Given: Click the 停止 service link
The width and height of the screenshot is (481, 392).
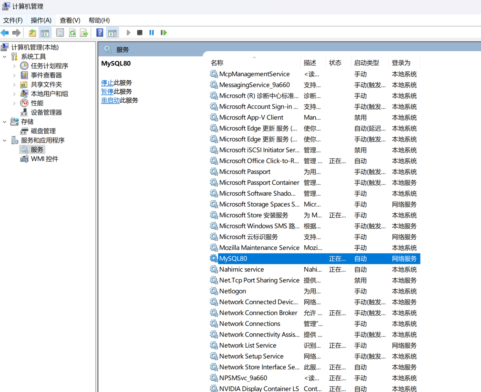Looking at the screenshot, I should [107, 83].
